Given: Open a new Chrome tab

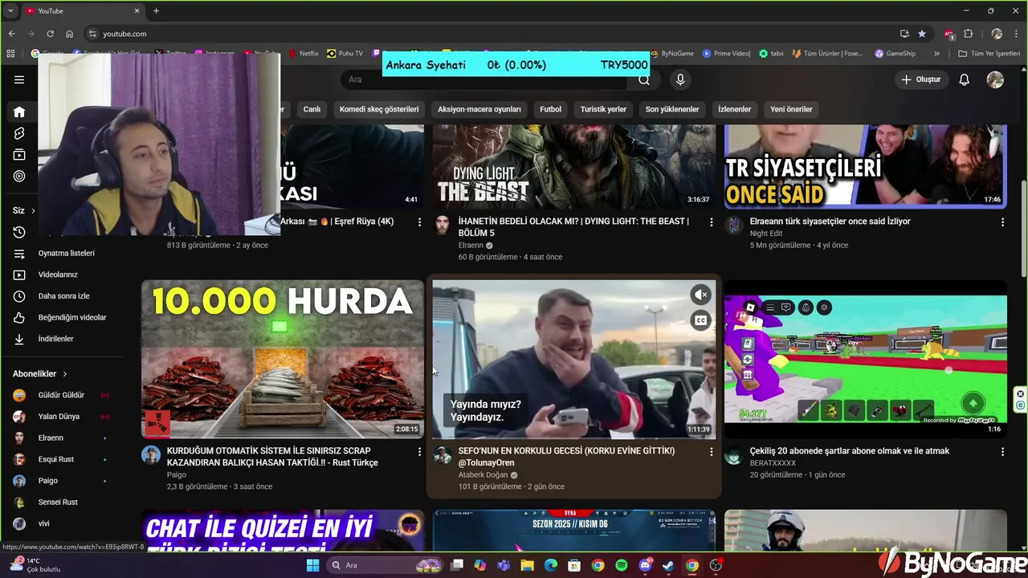Looking at the screenshot, I should [x=156, y=10].
